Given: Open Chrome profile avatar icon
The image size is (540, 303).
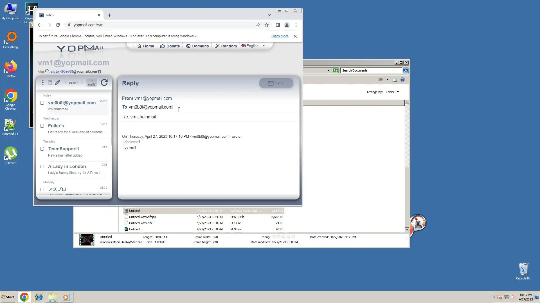Looking at the screenshot, I should (287, 25).
